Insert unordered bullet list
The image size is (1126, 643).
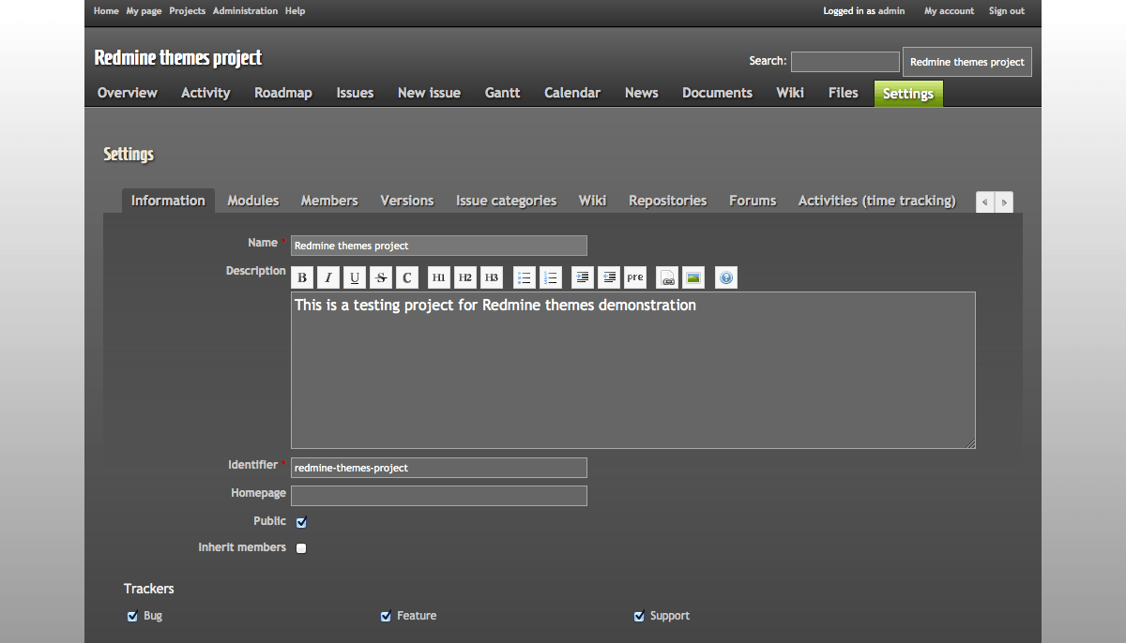click(525, 277)
